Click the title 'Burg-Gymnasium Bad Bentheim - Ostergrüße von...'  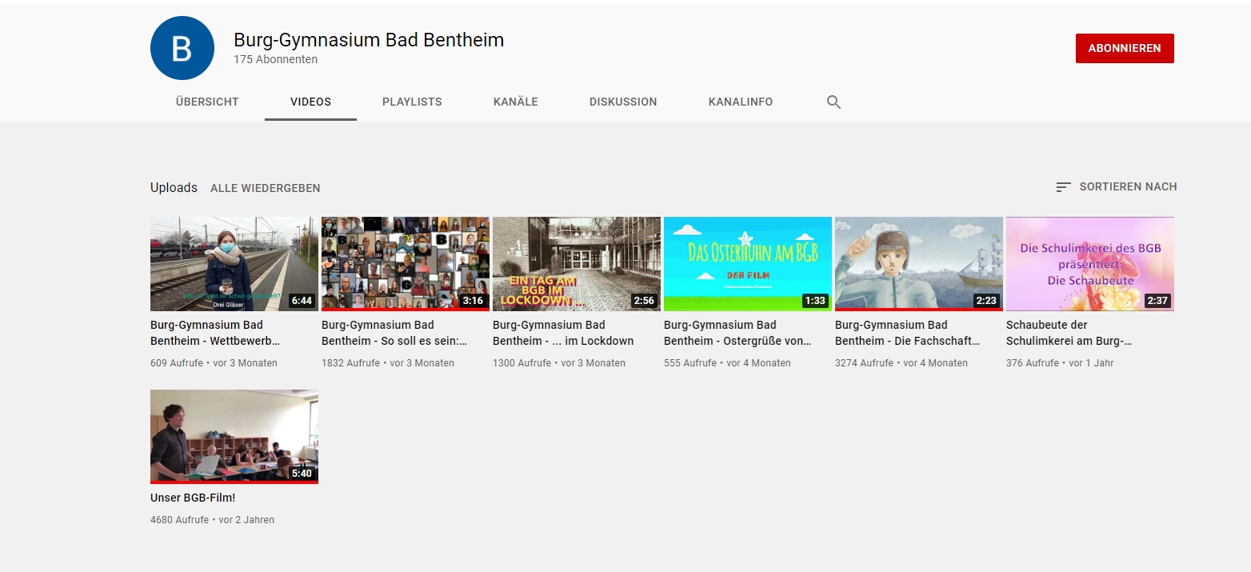[737, 333]
